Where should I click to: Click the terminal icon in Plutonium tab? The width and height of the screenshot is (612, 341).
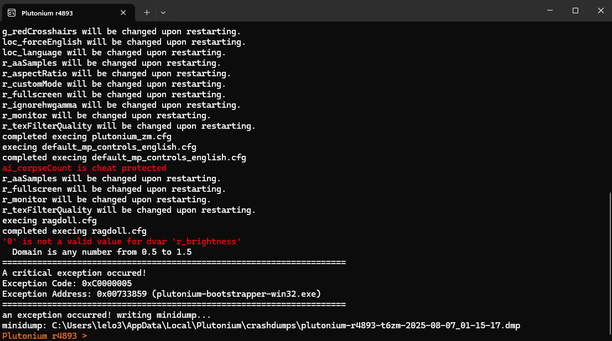click(x=12, y=13)
